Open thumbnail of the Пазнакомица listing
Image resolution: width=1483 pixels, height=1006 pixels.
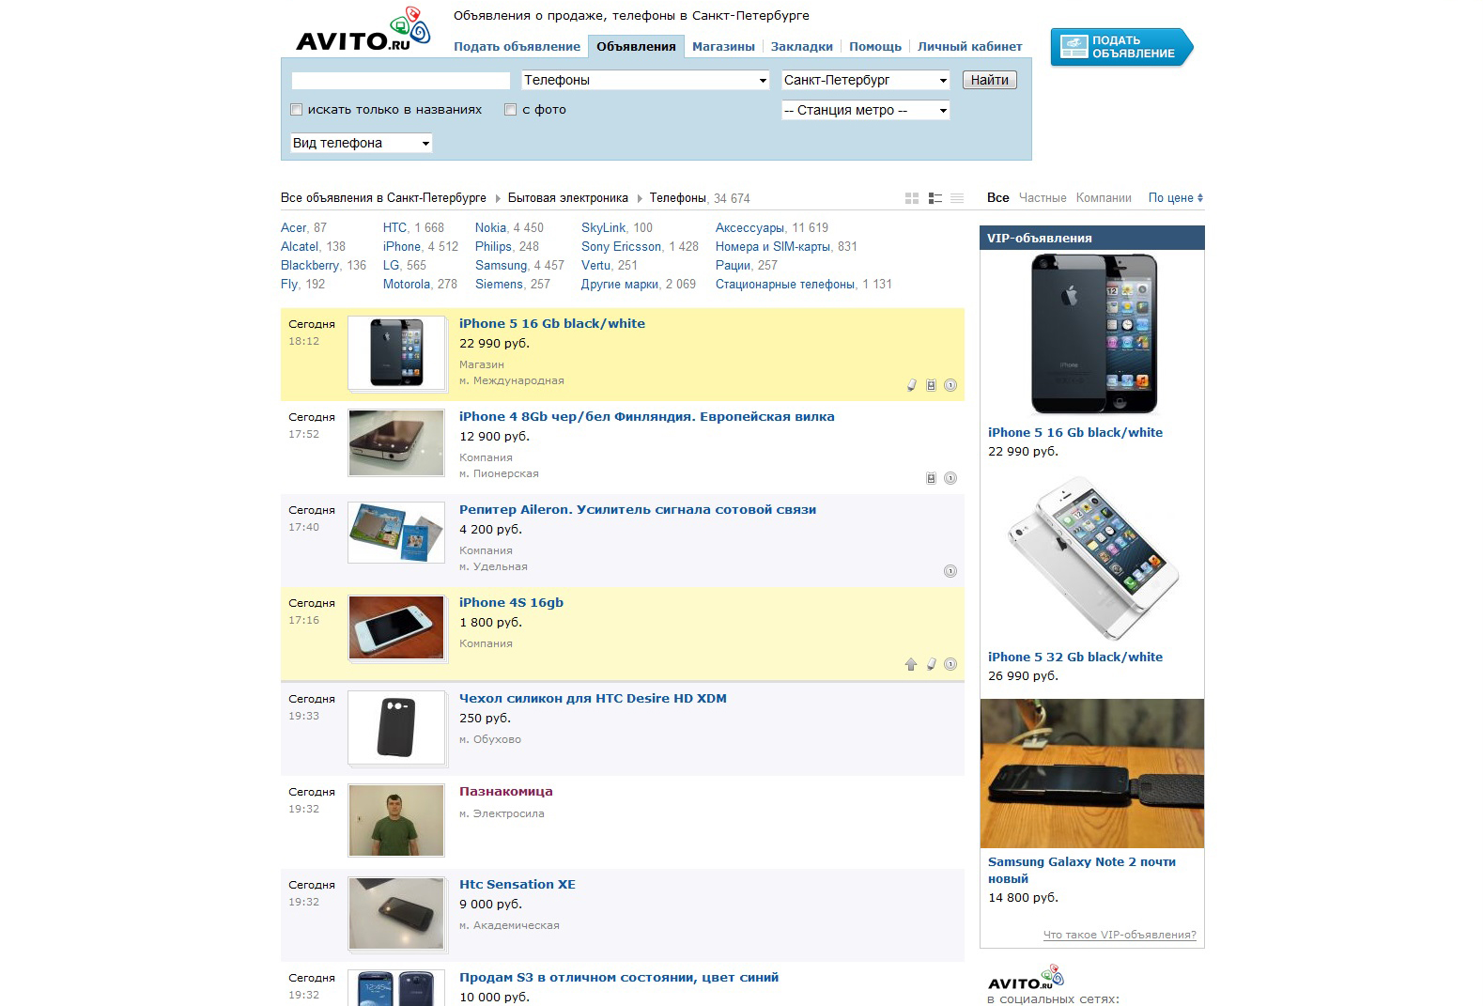pyautogui.click(x=396, y=821)
